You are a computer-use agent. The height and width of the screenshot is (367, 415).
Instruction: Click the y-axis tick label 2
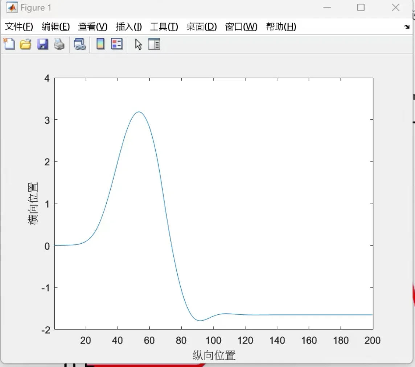[x=47, y=162]
